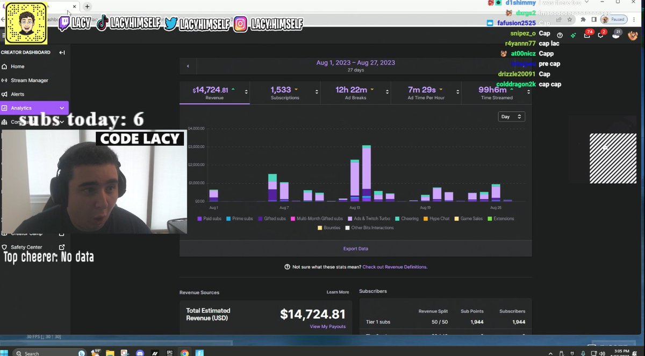Open File Explorer from the taskbar
645x356 pixels.
pos(110,353)
